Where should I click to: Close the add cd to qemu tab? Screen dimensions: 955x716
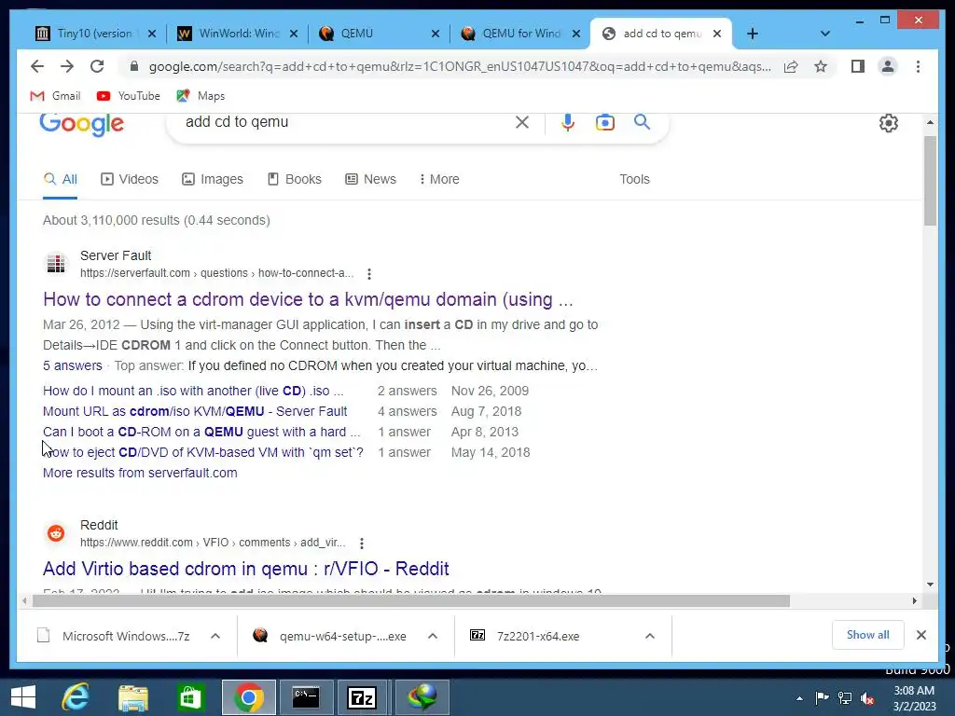pos(717,34)
